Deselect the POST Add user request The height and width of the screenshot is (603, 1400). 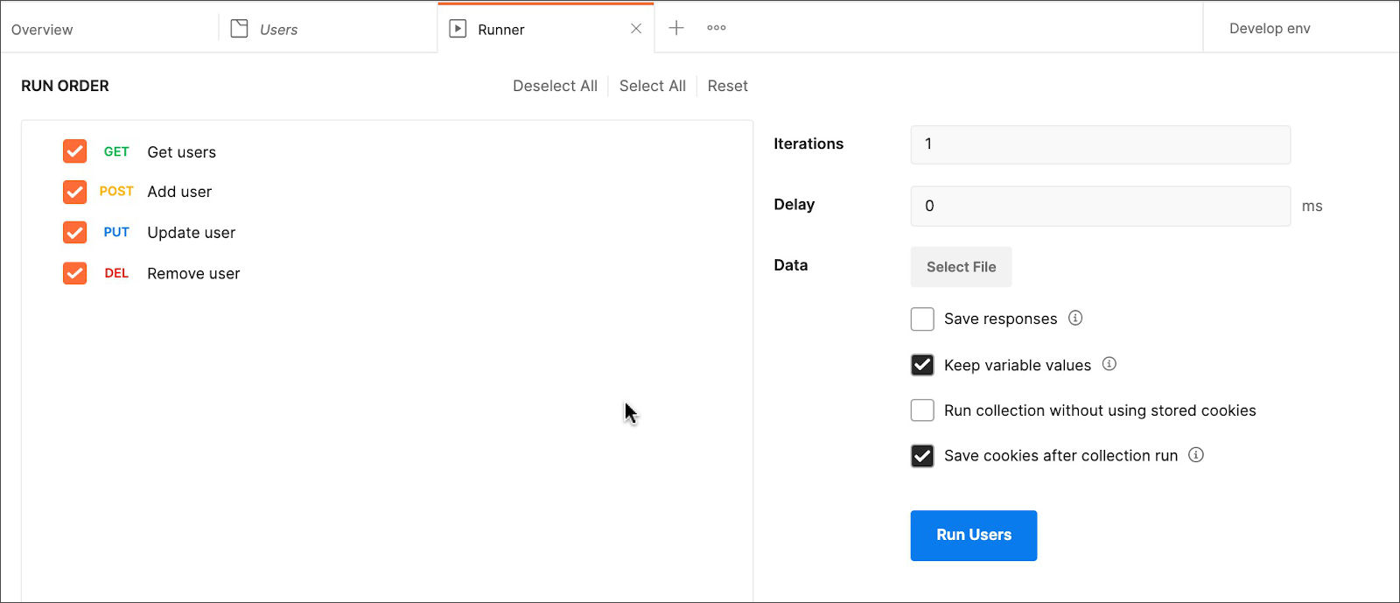[75, 192]
